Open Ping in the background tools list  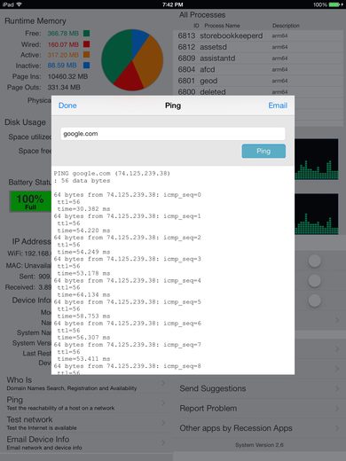(x=86, y=403)
